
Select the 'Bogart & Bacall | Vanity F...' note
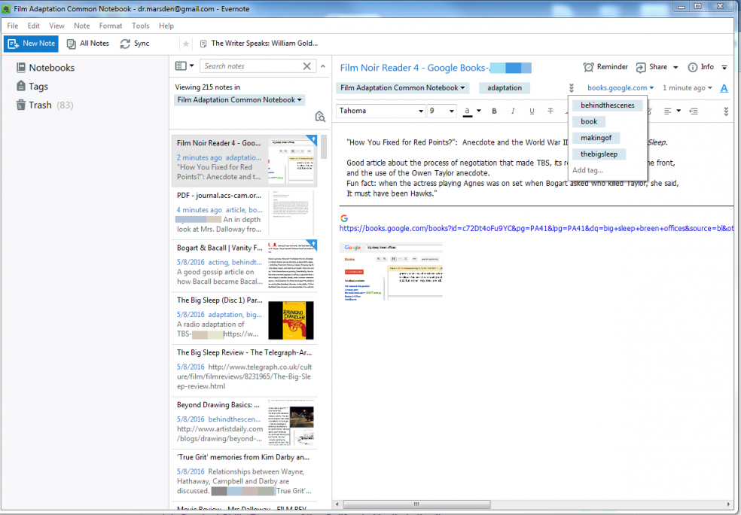coord(244,265)
